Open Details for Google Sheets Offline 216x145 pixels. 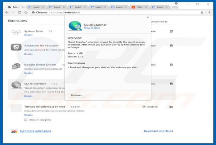[29, 73]
